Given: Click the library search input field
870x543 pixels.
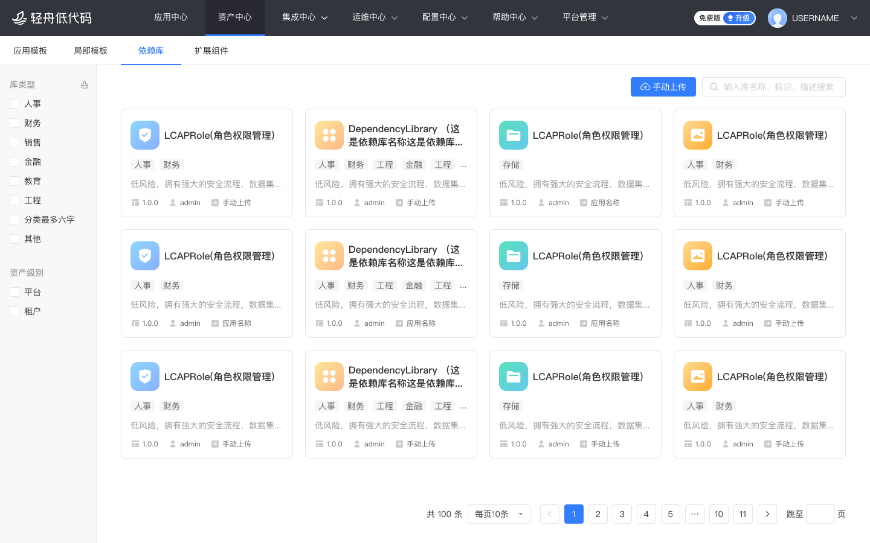Looking at the screenshot, I should [774, 87].
